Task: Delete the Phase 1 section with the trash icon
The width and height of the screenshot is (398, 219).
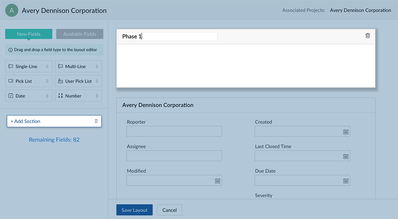Action: pyautogui.click(x=368, y=36)
